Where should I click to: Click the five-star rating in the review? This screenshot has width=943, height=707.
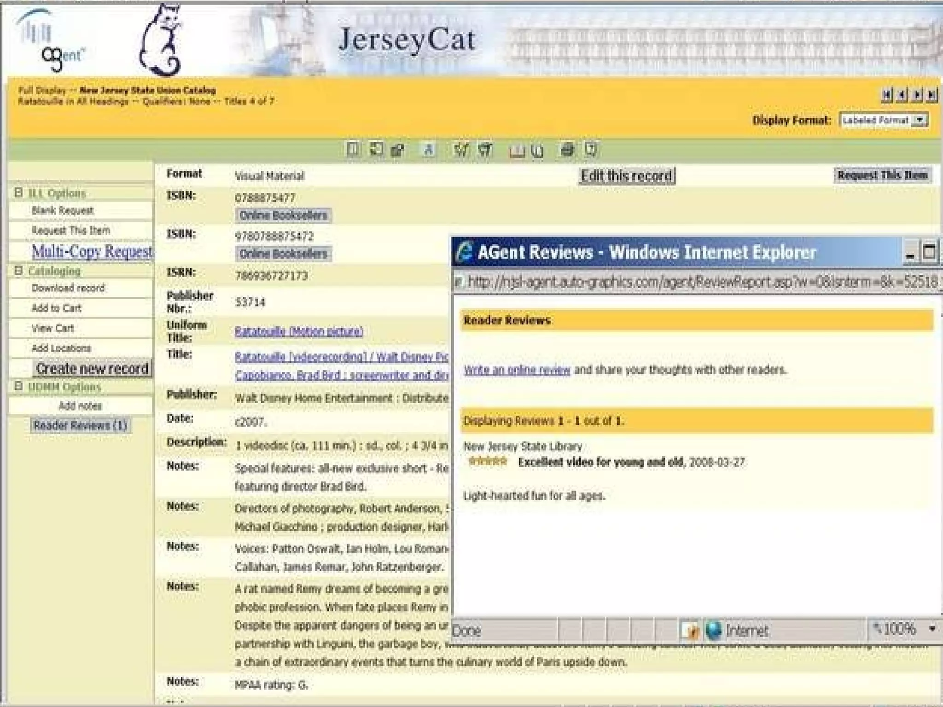[487, 461]
